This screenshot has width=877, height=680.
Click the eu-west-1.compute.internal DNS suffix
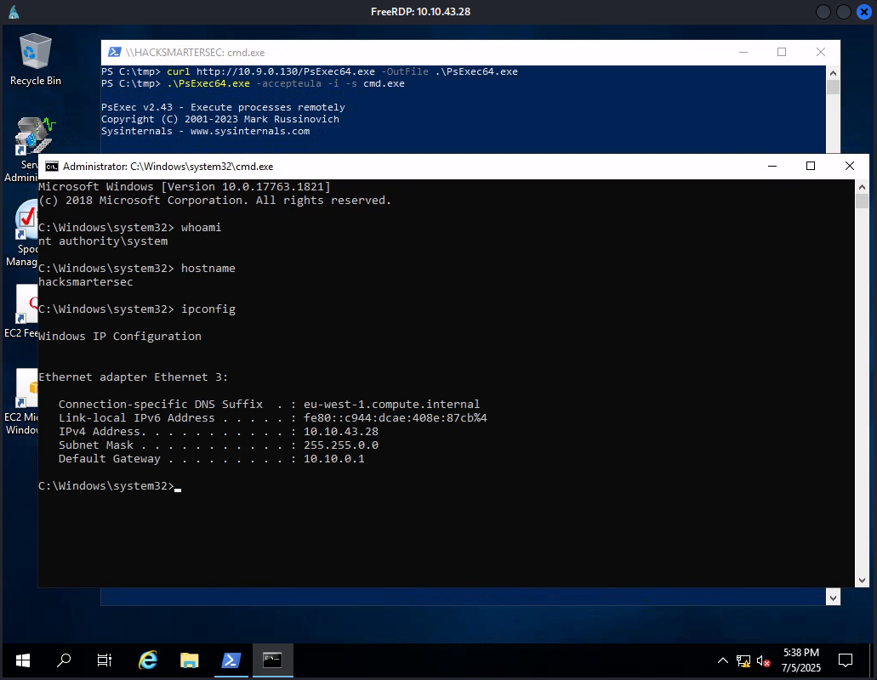coord(391,405)
